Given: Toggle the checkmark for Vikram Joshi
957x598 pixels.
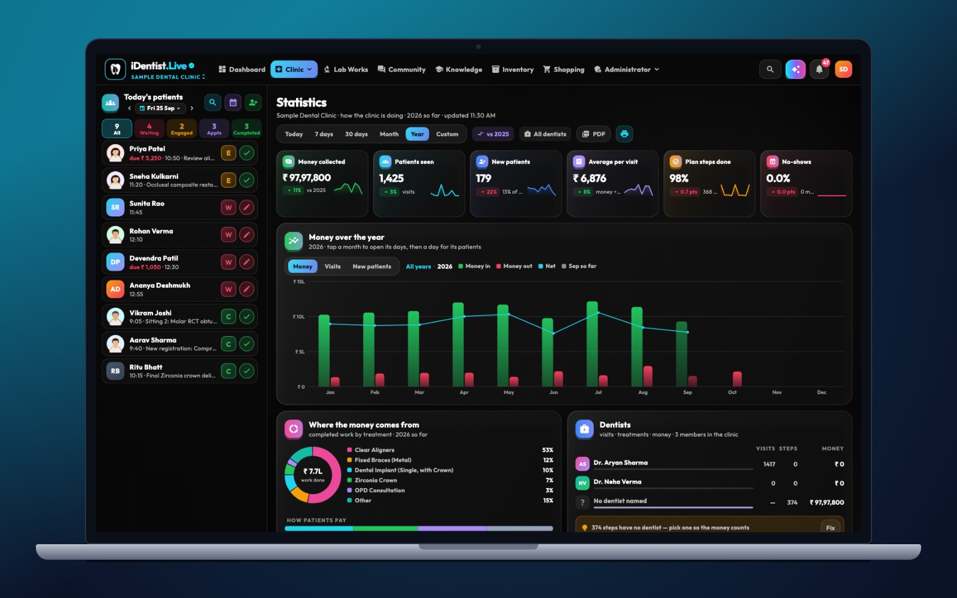Looking at the screenshot, I should coord(246,316).
